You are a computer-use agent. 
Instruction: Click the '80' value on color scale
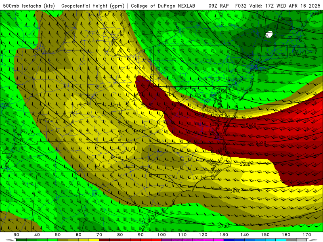tap(120, 235)
